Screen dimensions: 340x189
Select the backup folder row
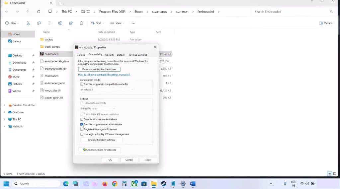[106, 39]
